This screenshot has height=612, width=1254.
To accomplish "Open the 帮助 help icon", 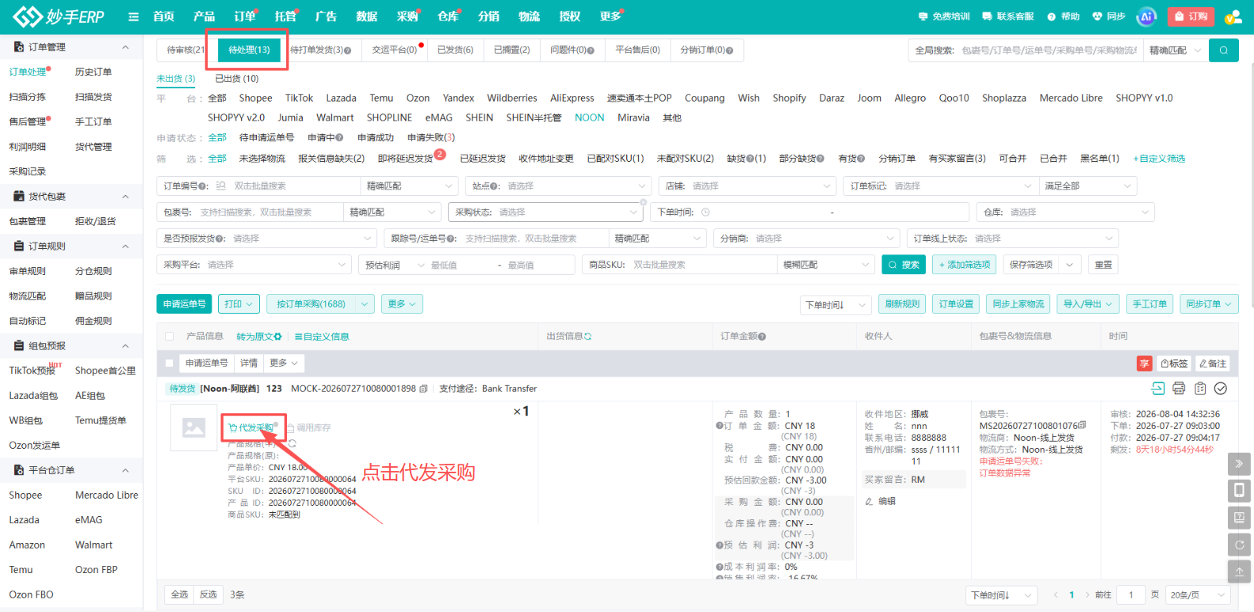I will click(x=1063, y=17).
